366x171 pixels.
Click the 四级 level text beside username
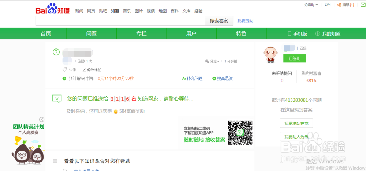pos(303,48)
